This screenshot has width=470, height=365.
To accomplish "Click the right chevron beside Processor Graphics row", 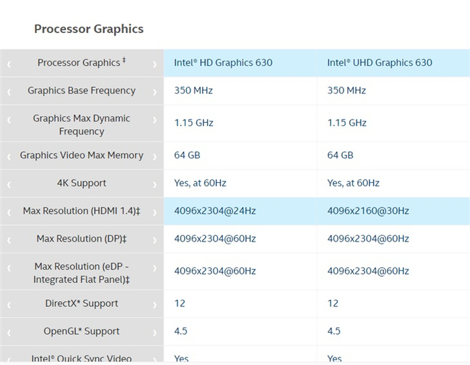I will point(154,63).
